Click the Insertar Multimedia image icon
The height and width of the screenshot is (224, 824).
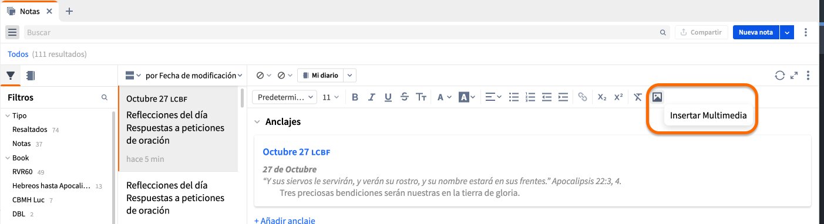657,97
